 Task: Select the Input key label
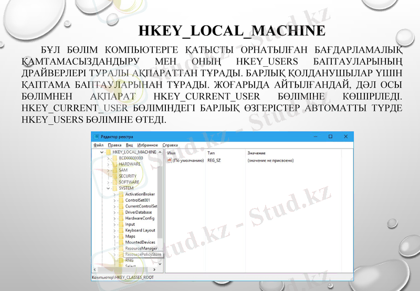pos(130,224)
